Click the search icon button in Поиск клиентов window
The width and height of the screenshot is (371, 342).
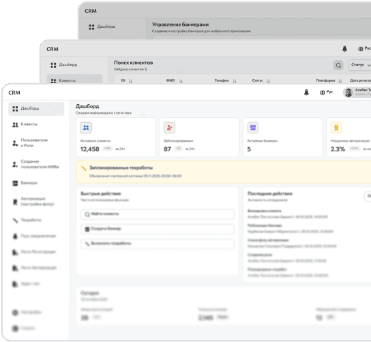click(338, 65)
